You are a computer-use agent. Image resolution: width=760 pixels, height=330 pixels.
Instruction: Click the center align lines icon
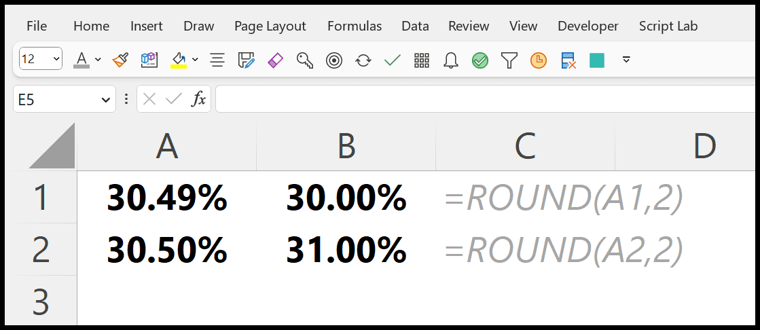pyautogui.click(x=217, y=60)
